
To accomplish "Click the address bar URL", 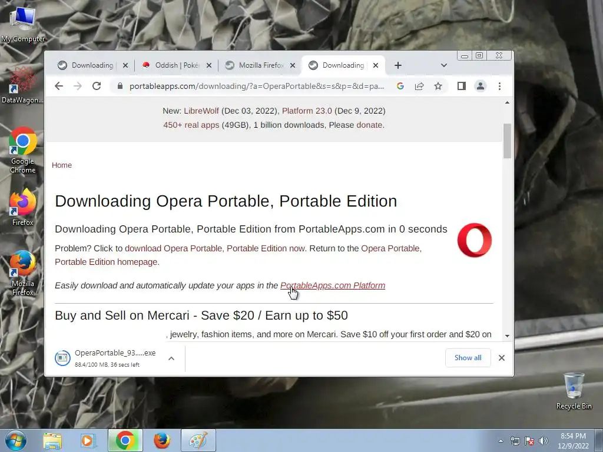I will point(257,86).
